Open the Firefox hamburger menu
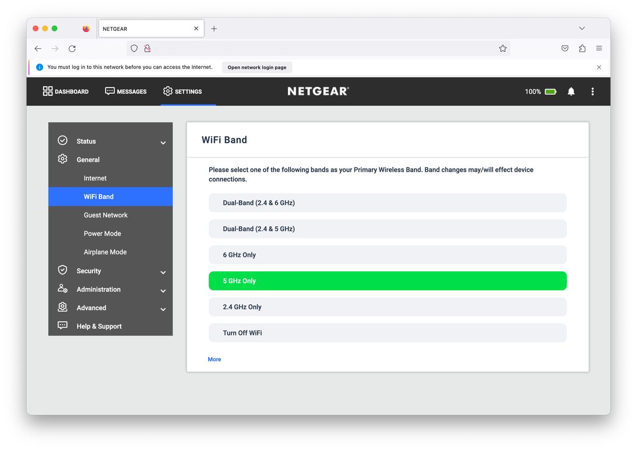 point(599,48)
